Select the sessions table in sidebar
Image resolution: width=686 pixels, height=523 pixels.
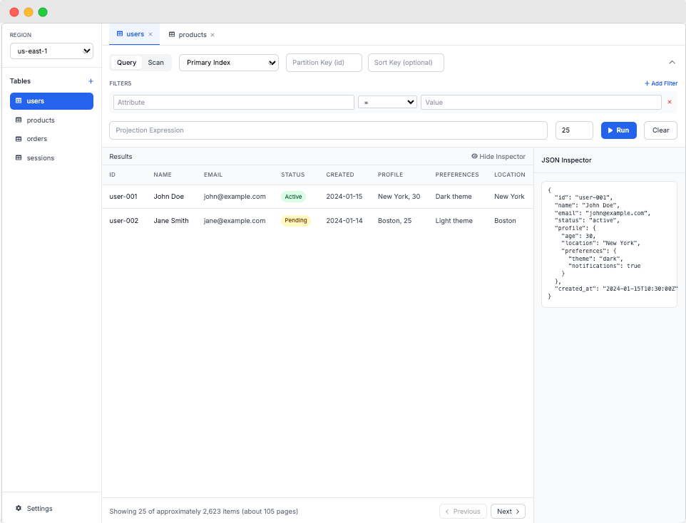point(51,158)
